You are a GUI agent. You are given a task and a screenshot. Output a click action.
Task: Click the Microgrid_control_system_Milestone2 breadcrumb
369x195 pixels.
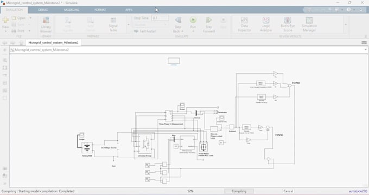click(42, 50)
